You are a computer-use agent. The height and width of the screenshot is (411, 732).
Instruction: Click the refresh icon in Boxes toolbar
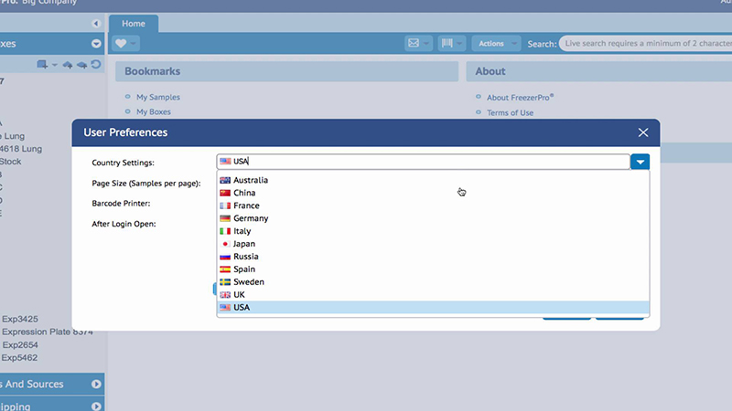point(96,64)
